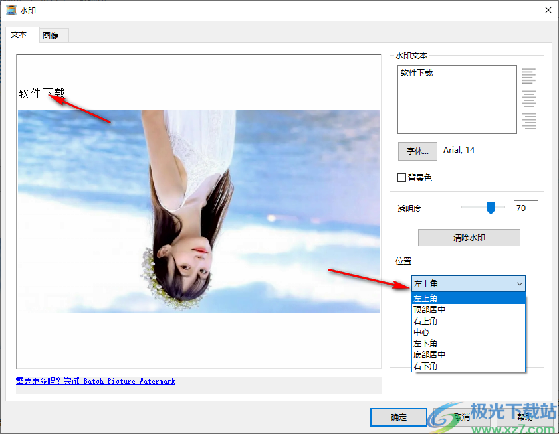The height and width of the screenshot is (434, 559).
Task: Pick 底部居中 from the position list
Action: click(x=468, y=354)
